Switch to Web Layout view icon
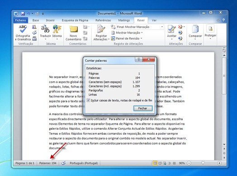 click(x=165, y=163)
